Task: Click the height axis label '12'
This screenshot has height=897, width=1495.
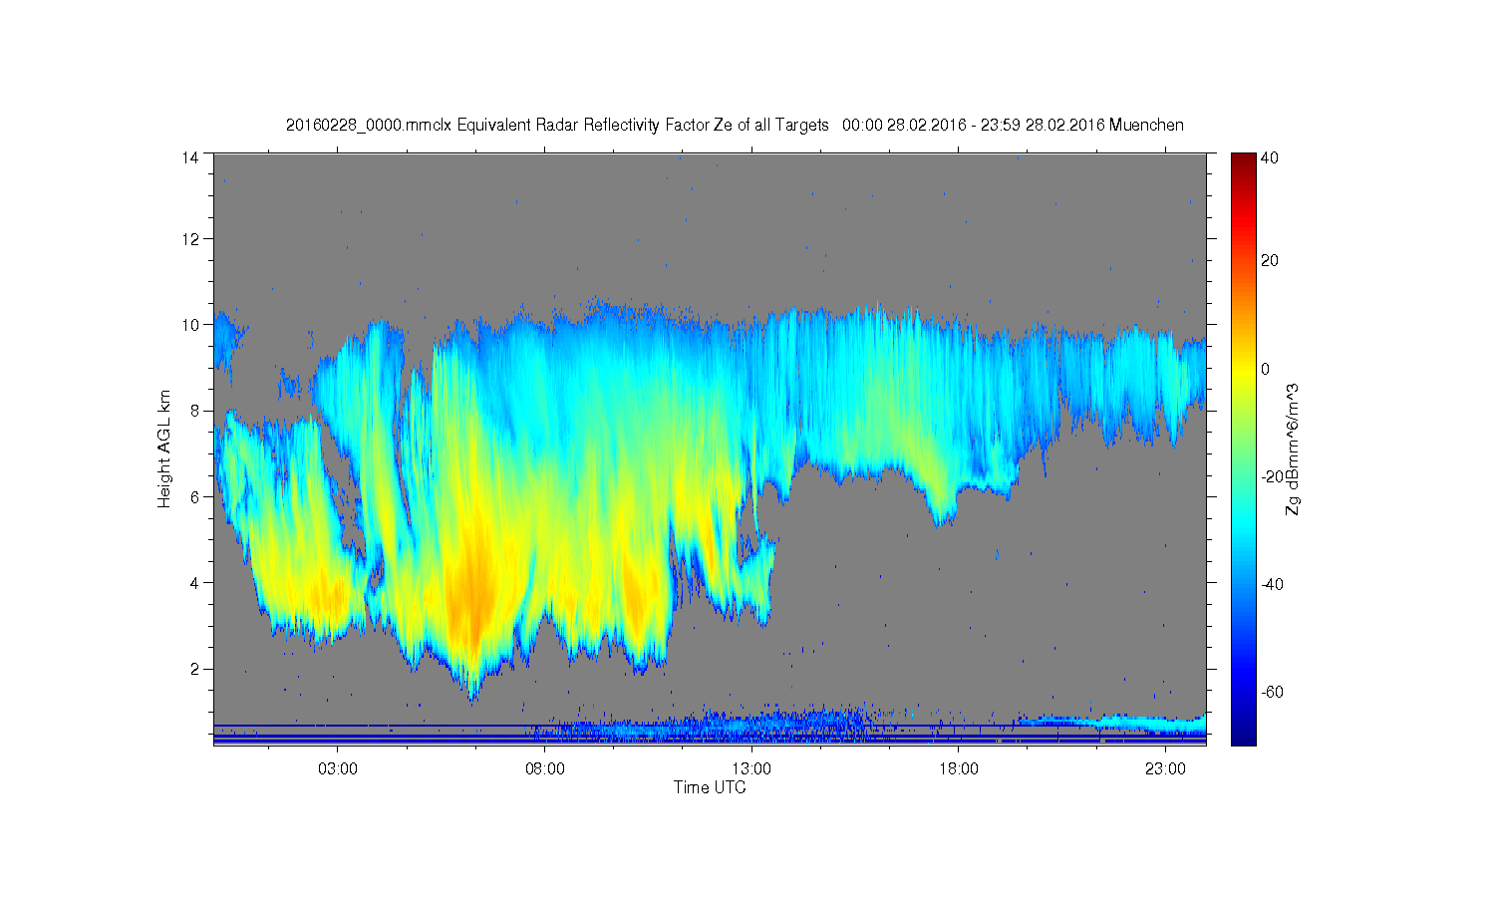Action: point(190,239)
